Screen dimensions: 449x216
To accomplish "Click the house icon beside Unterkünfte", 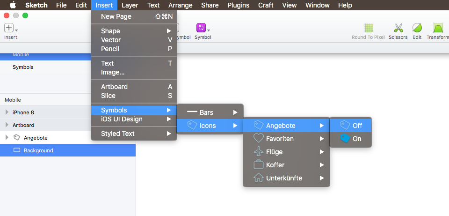I will [259, 178].
